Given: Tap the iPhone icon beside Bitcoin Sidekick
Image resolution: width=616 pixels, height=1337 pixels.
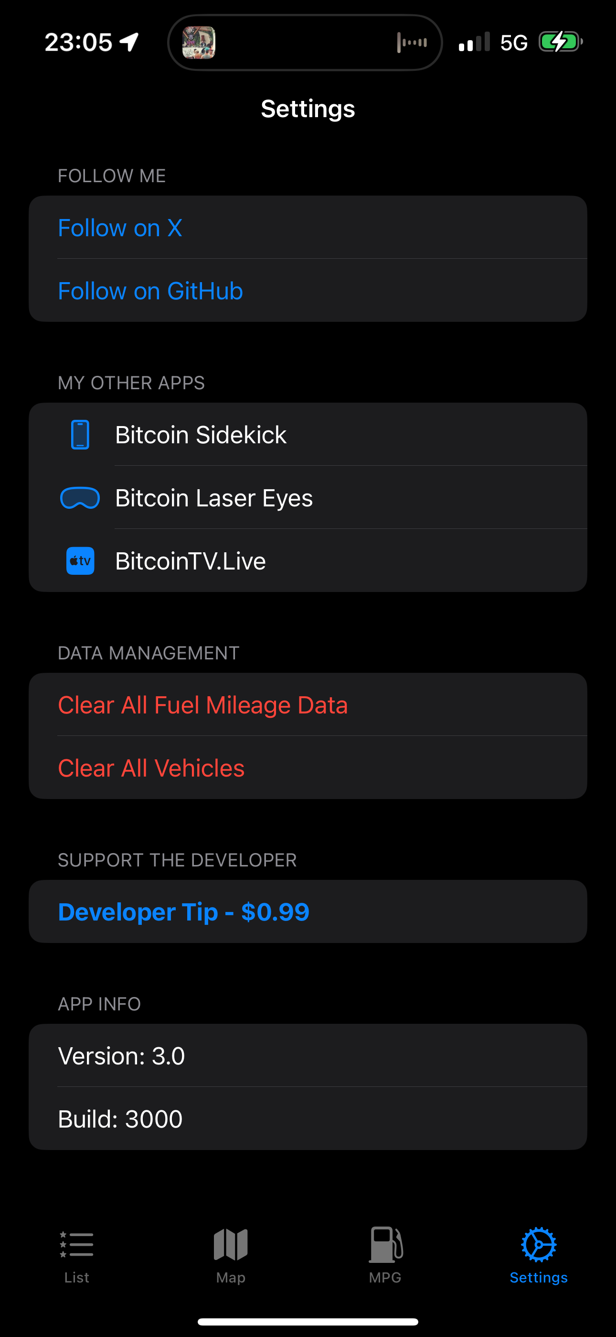Looking at the screenshot, I should [80, 434].
